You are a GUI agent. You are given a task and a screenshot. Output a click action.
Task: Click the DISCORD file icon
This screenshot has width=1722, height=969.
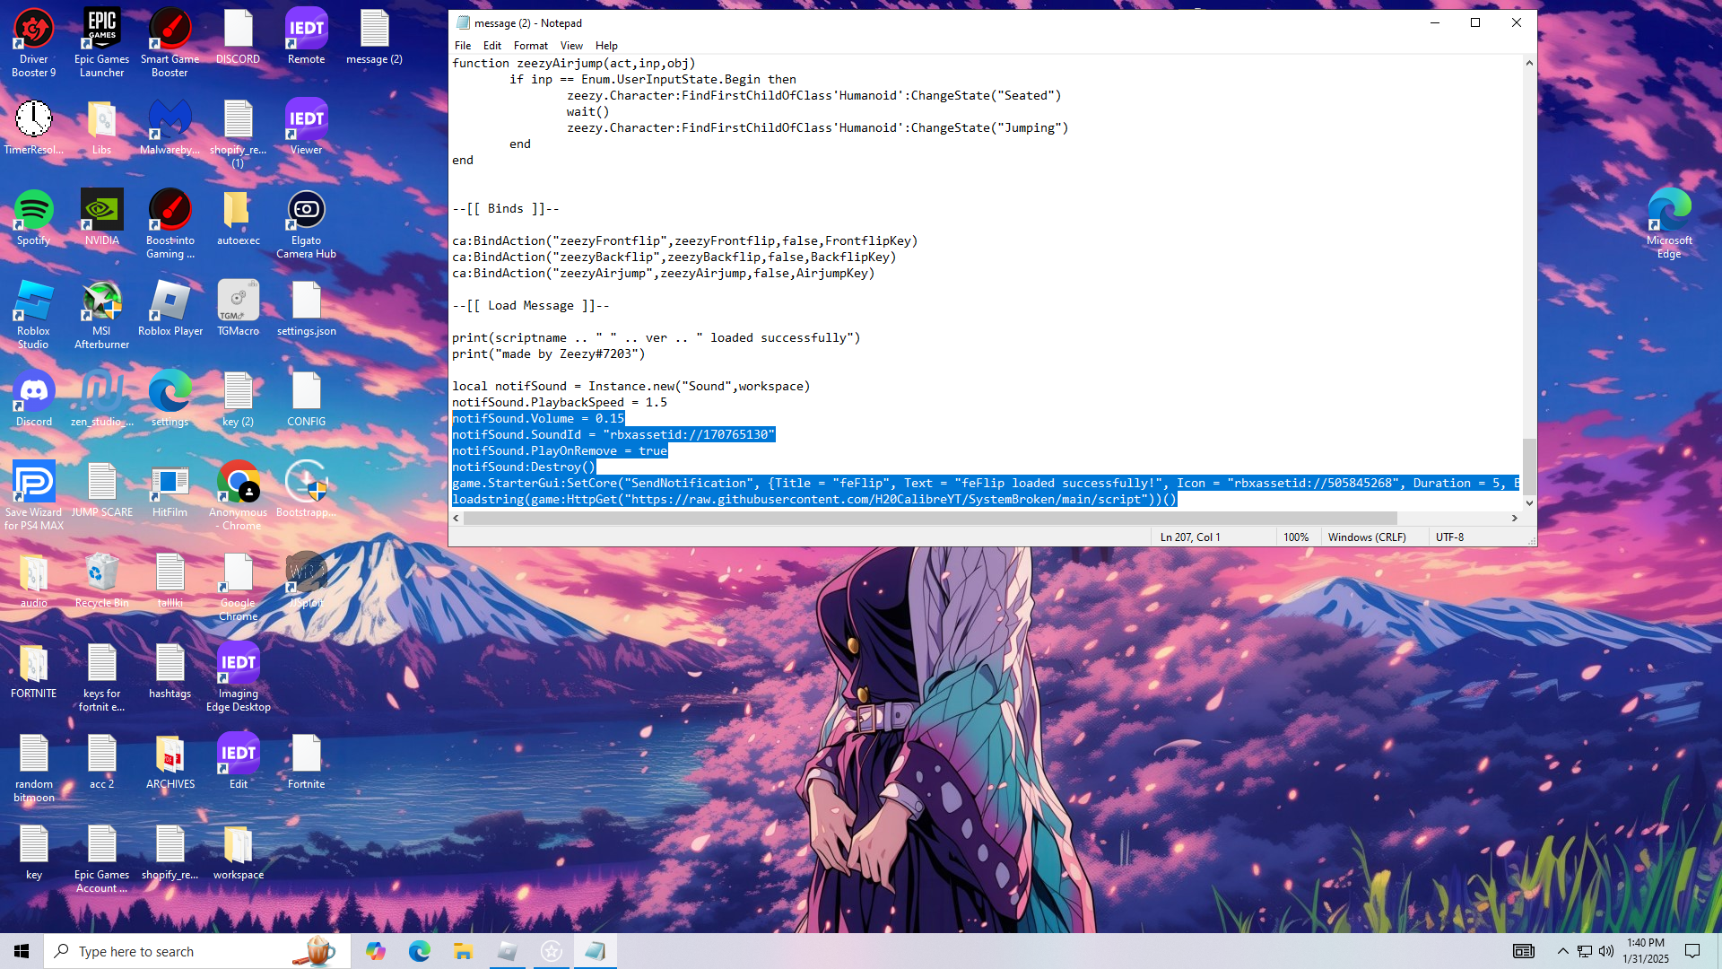239,36
